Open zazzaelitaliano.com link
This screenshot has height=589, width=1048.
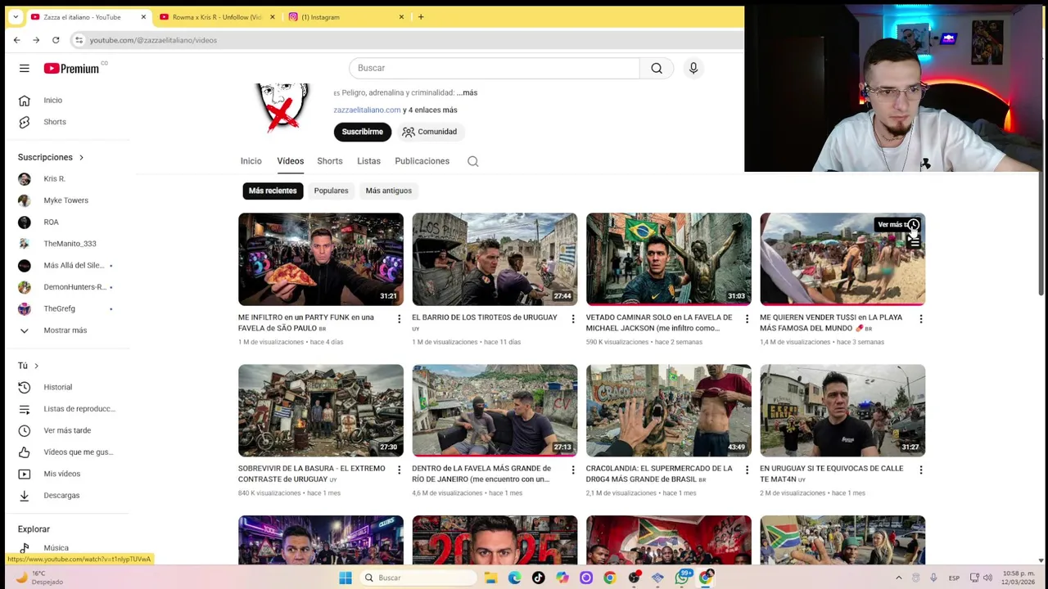367,110
